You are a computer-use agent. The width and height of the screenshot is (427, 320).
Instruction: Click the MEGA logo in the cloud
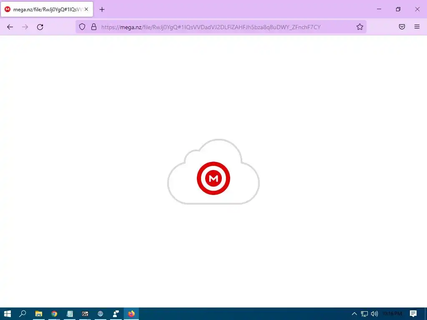coord(213,178)
